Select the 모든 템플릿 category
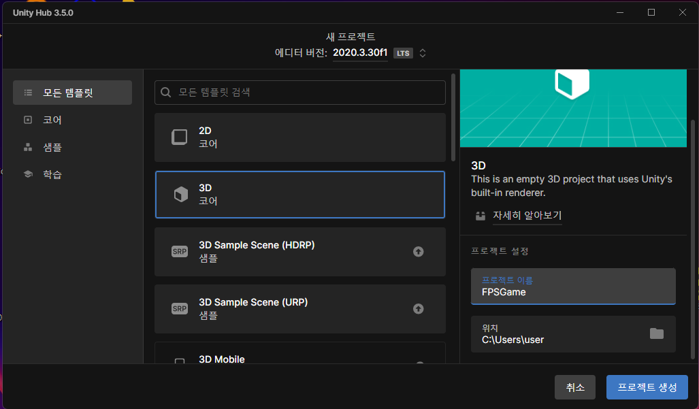 coord(72,93)
